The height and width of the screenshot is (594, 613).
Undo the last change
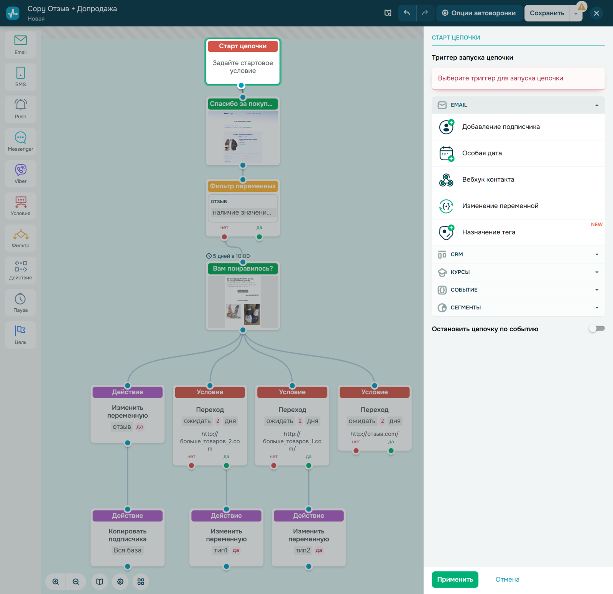[x=407, y=13]
